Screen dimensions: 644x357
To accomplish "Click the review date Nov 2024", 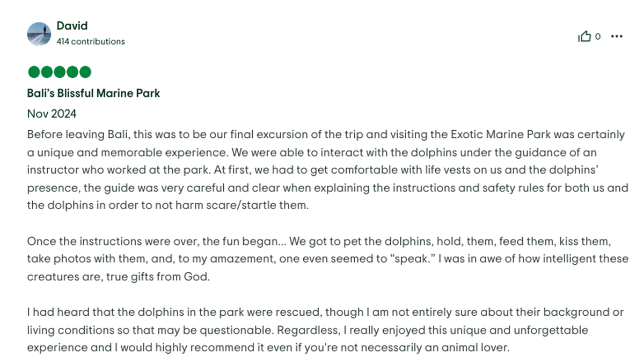I will pyautogui.click(x=52, y=114).
